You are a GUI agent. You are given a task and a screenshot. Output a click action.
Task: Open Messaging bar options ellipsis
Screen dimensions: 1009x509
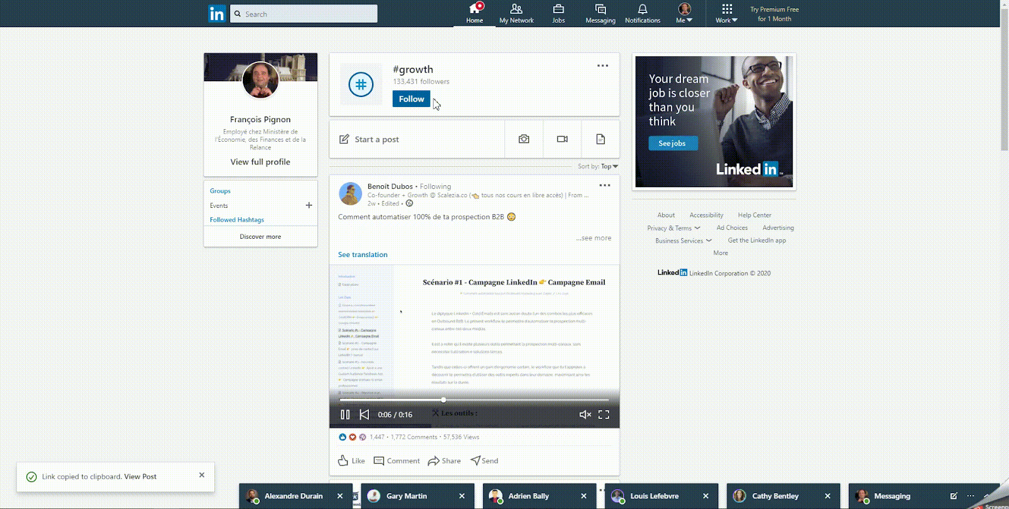point(971,496)
